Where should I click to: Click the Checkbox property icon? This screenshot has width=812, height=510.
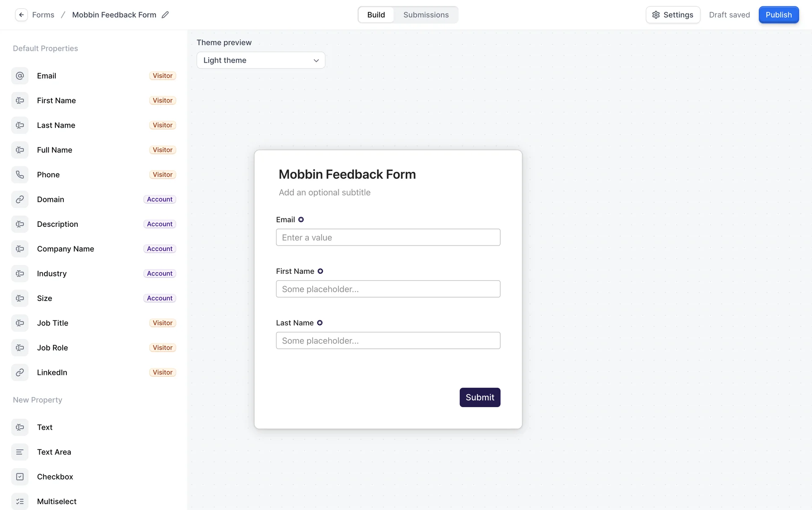(x=20, y=477)
